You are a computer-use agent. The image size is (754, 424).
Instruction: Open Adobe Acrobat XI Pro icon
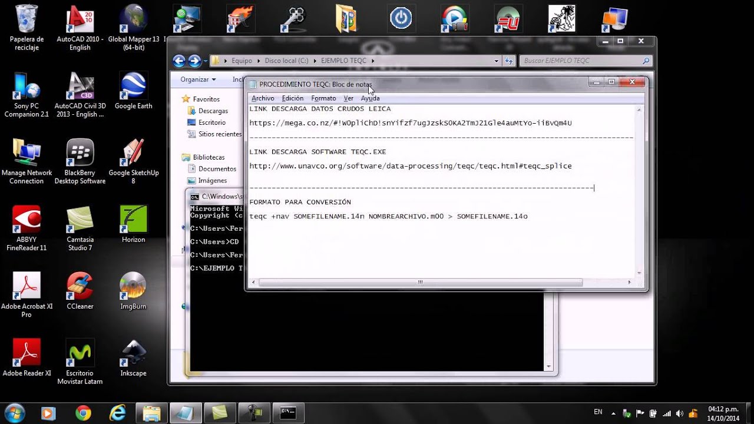click(27, 294)
